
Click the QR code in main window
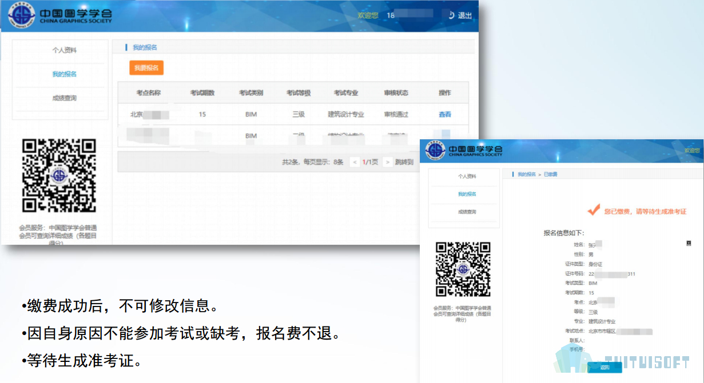59,176
